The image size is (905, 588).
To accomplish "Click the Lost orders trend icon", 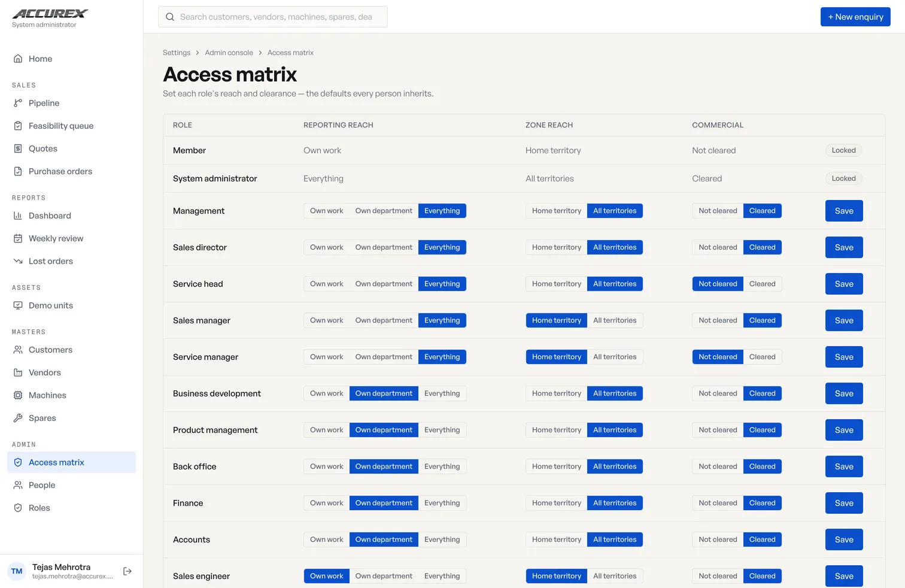I will (18, 261).
